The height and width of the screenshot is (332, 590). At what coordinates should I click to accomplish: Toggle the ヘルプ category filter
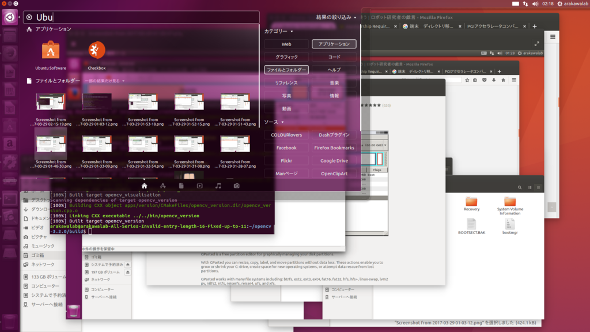click(x=334, y=70)
